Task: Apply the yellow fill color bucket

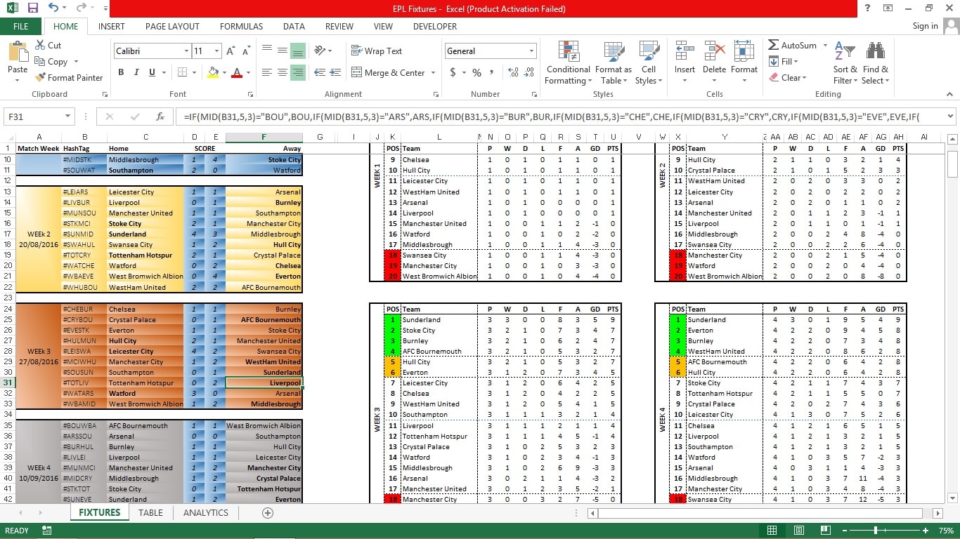Action: [214, 72]
